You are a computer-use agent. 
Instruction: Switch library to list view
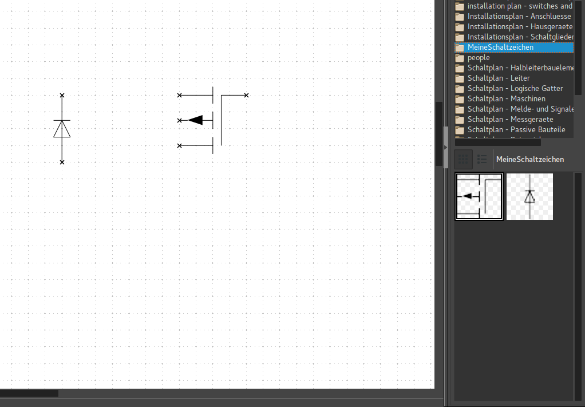pyautogui.click(x=482, y=159)
